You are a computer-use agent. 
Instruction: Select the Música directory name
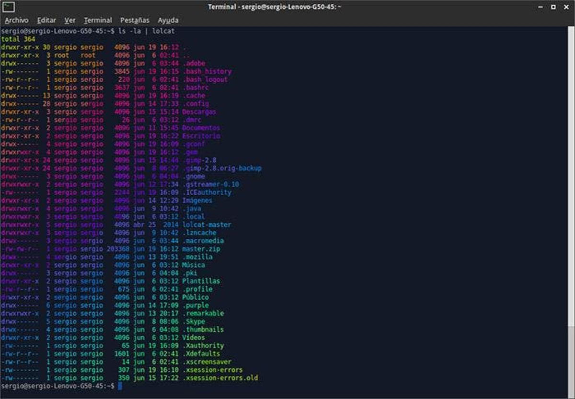(x=194, y=265)
